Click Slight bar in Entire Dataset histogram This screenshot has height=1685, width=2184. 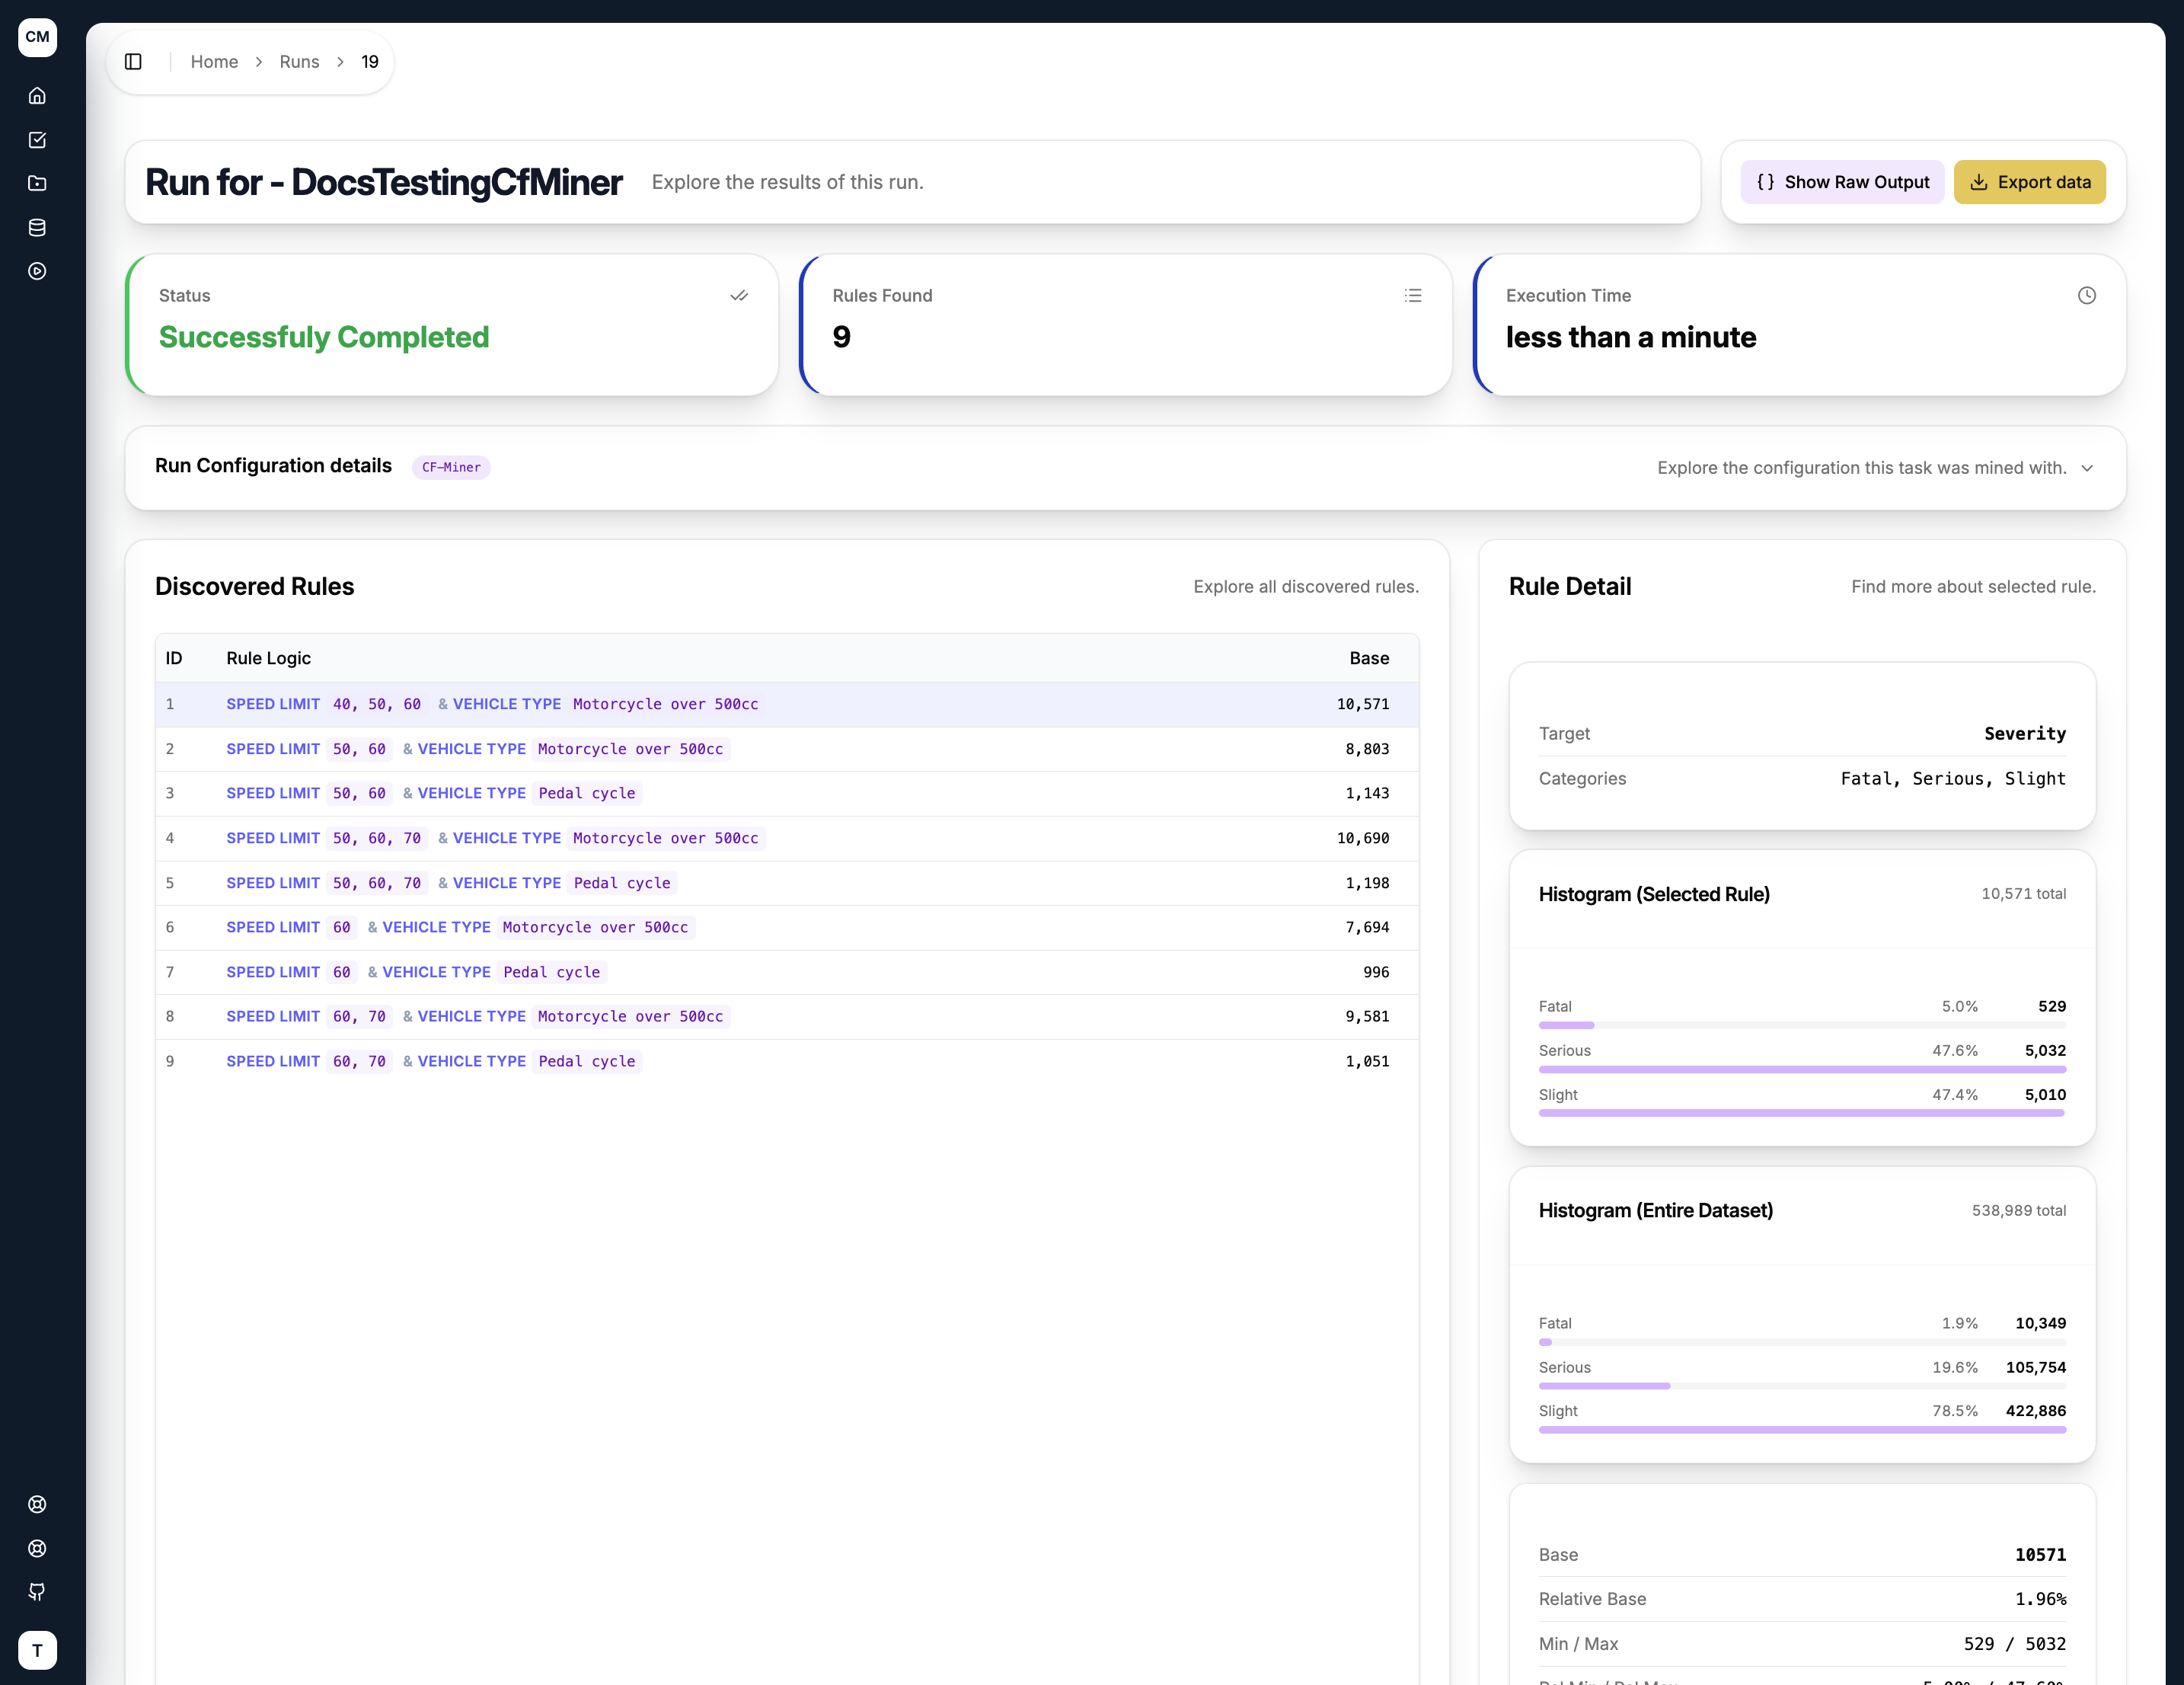click(x=1802, y=1430)
